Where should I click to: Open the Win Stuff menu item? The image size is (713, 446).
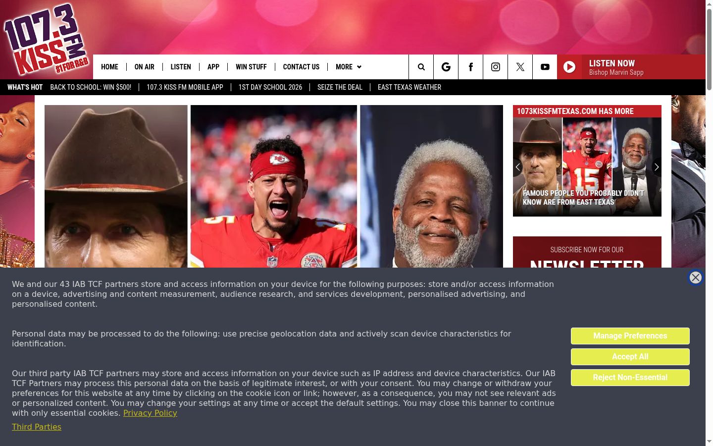click(251, 67)
